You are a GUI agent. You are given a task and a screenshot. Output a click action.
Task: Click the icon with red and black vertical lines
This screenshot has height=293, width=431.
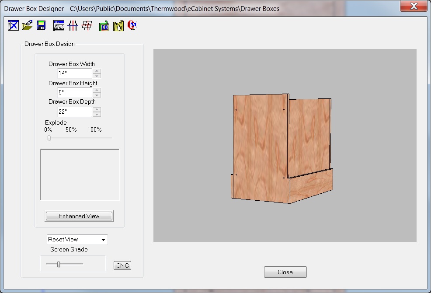coord(73,26)
